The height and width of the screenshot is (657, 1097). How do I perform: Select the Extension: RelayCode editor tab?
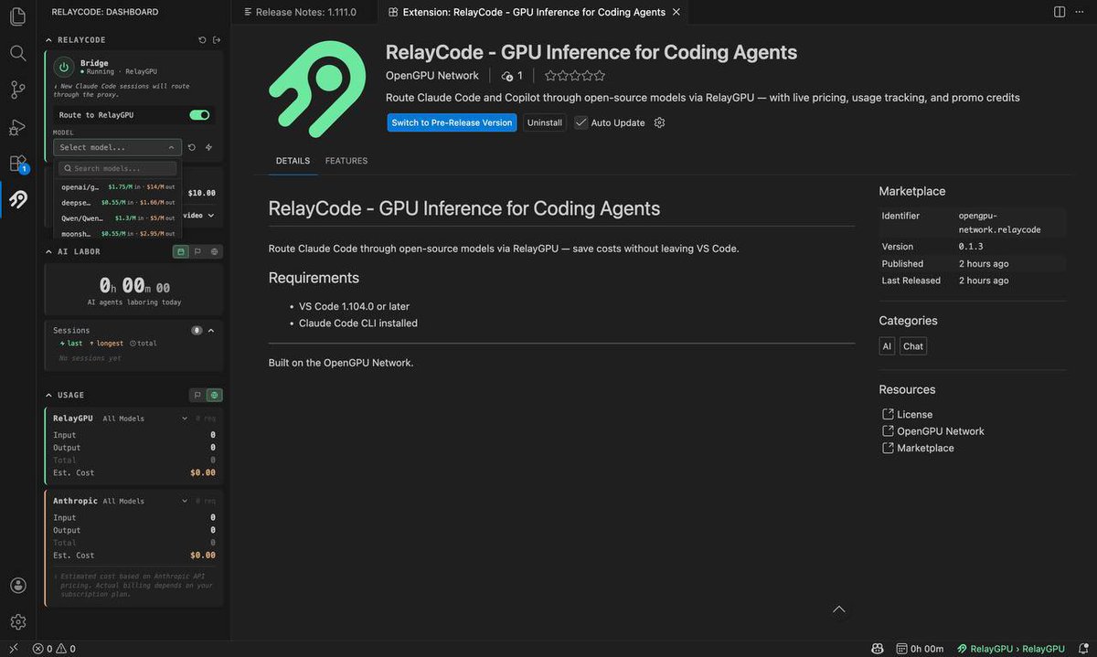534,12
